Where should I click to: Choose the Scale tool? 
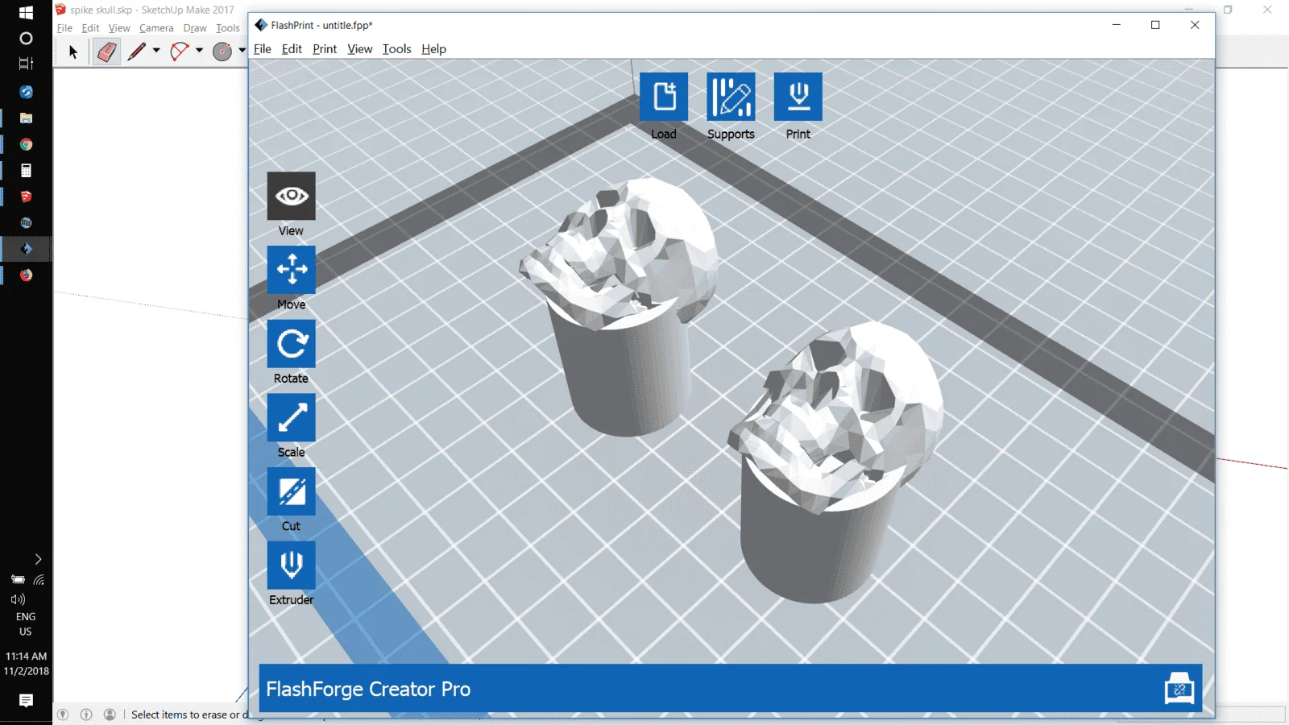292,417
